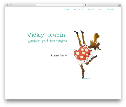Close the window with red button
Viewport: 126px width, 107px height.
7,5
